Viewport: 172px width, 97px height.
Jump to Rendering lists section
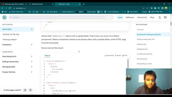[x=142, y=59]
